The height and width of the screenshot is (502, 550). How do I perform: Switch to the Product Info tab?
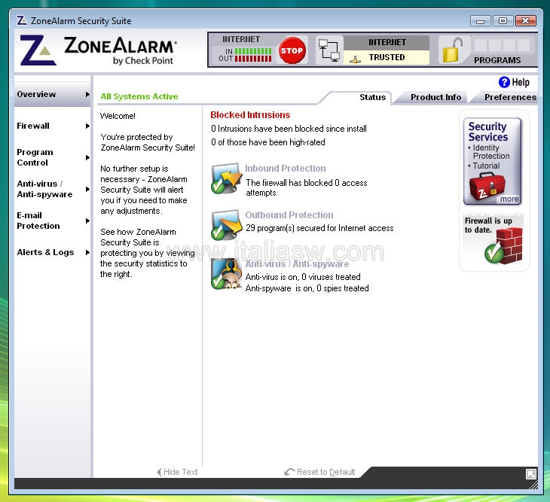coord(435,97)
